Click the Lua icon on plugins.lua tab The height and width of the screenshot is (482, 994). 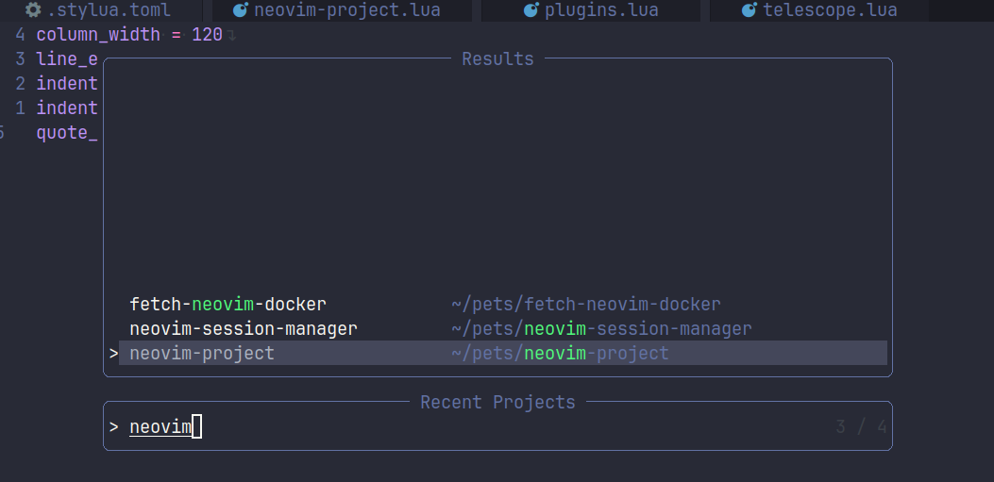tap(531, 10)
